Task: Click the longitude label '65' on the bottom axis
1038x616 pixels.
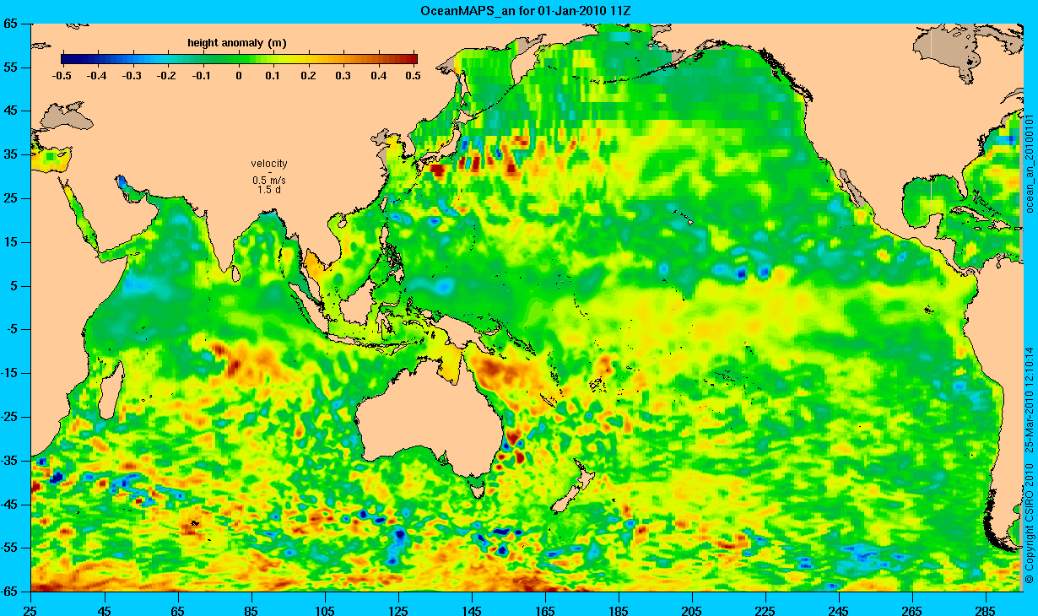Action: tap(177, 609)
